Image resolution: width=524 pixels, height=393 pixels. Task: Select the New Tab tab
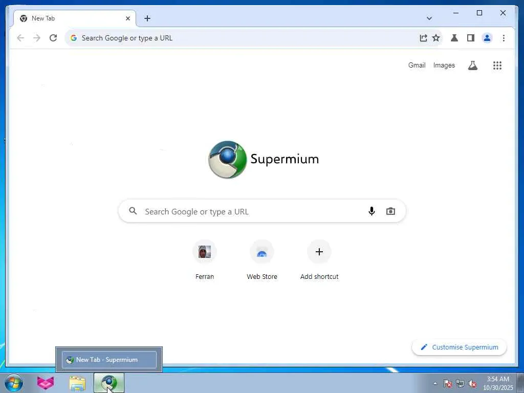click(75, 18)
